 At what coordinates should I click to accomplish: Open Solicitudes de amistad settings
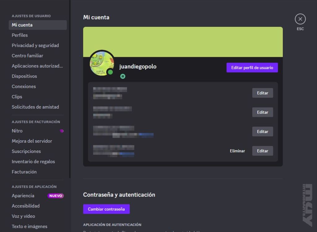click(38, 107)
